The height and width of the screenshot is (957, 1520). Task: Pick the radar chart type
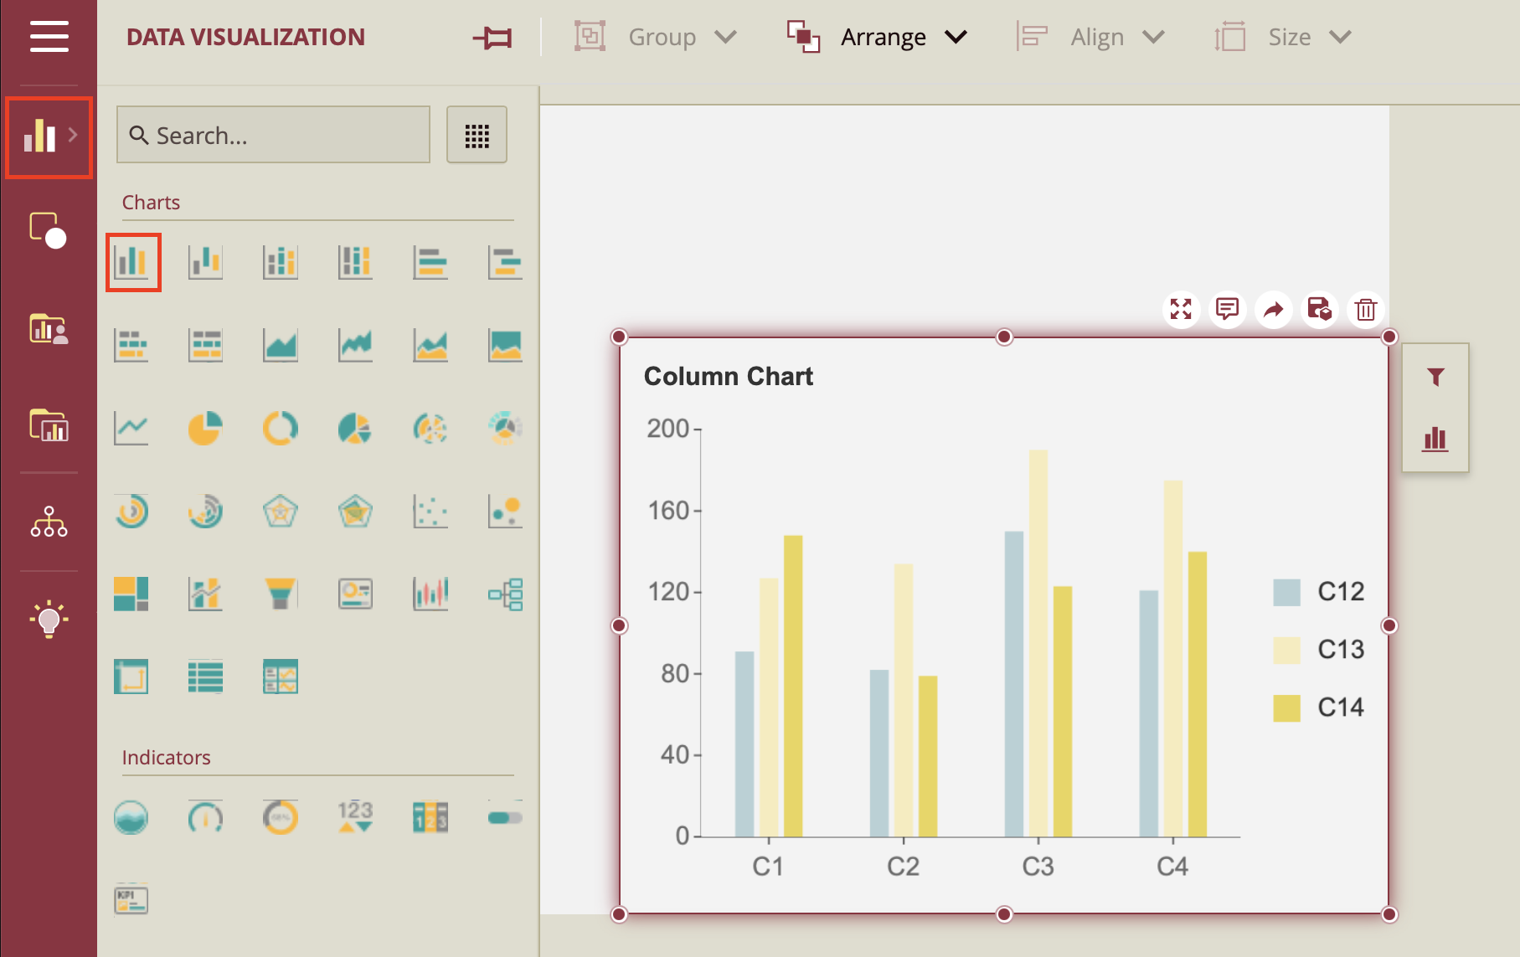pos(281,512)
